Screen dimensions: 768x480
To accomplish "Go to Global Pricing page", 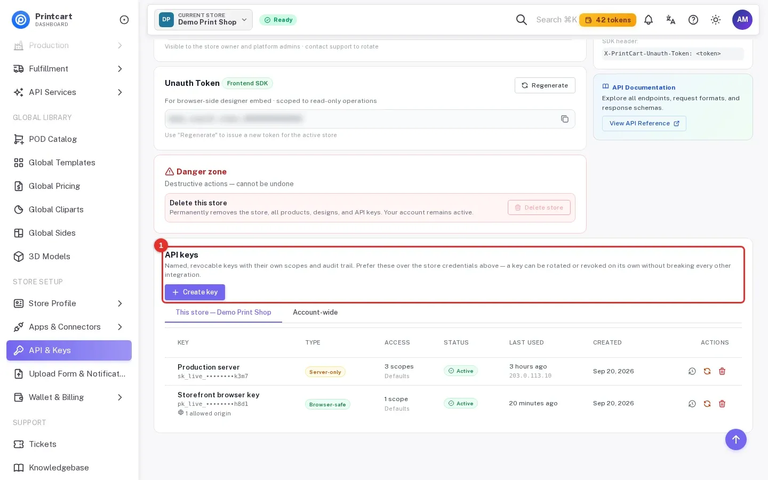I will (x=69, y=186).
